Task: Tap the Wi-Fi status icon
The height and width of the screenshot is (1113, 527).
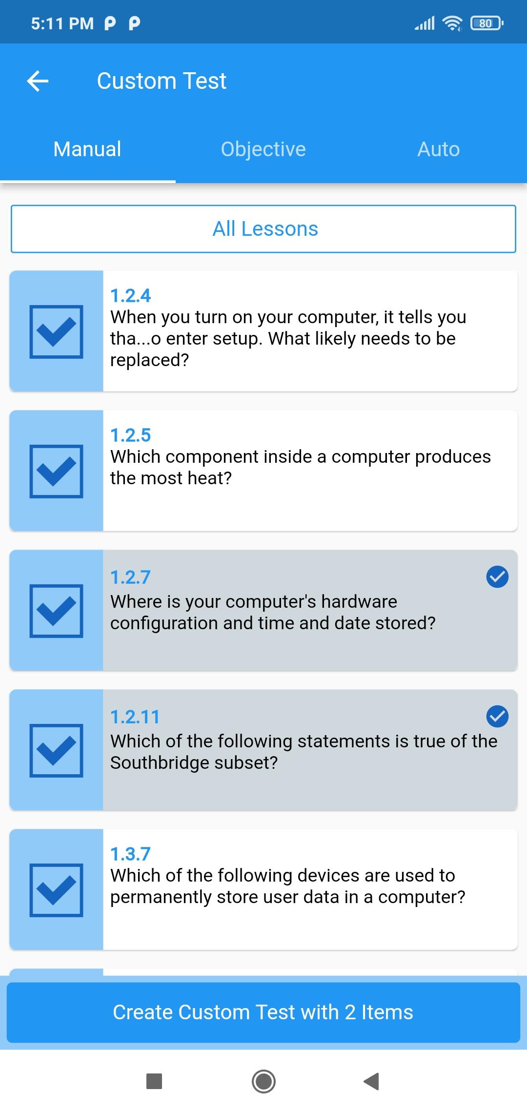Action: point(452,23)
